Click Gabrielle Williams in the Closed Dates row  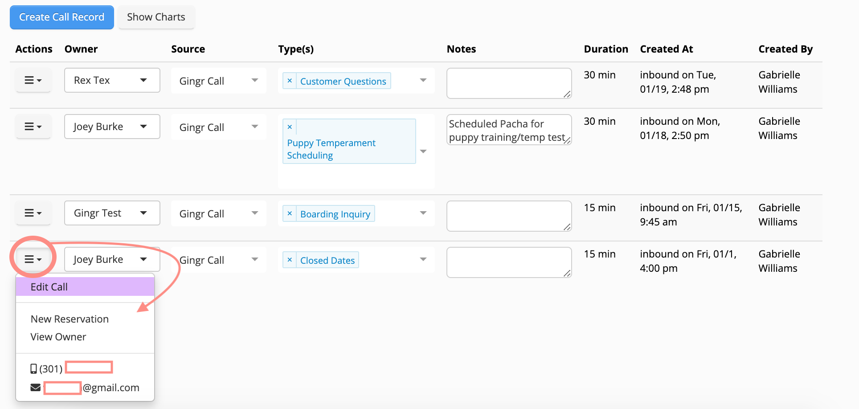click(779, 261)
